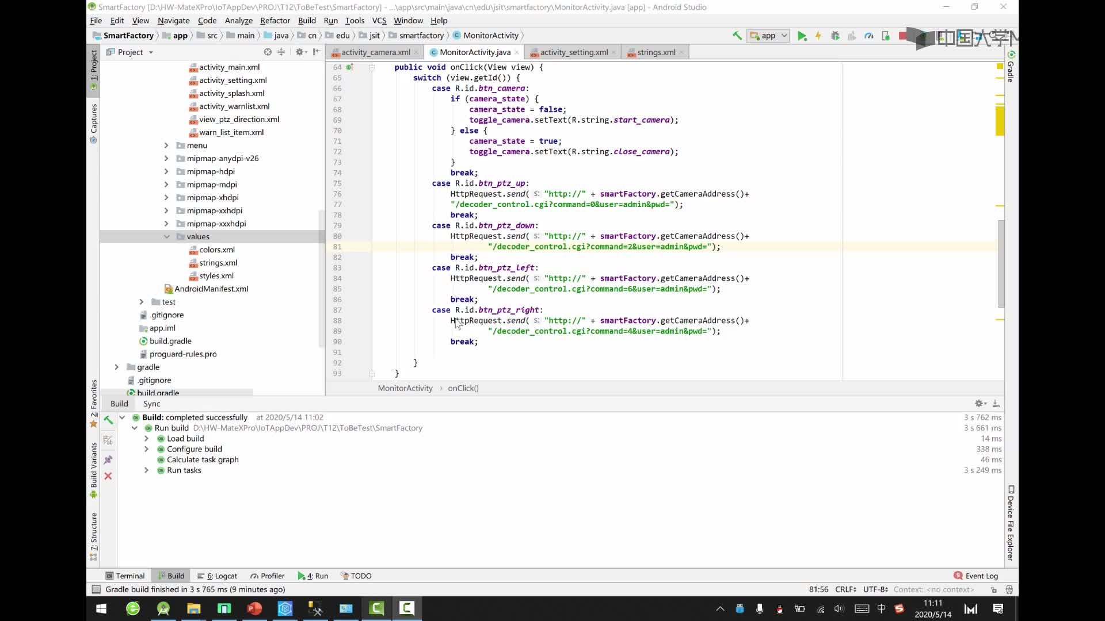The image size is (1105, 621).
Task: Open File Explorer in taskbar
Action: pos(193,608)
